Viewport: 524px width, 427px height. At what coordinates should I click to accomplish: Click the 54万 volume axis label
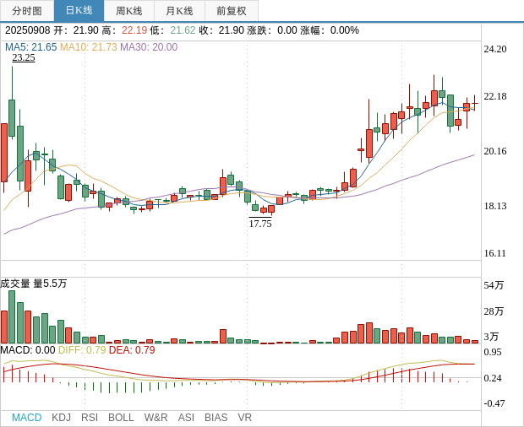[494, 285]
